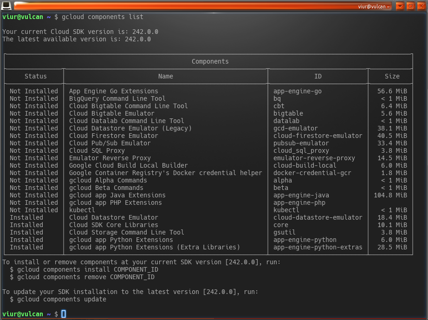Click 'BigQuery Command Line Tool' row name

(x=117, y=98)
